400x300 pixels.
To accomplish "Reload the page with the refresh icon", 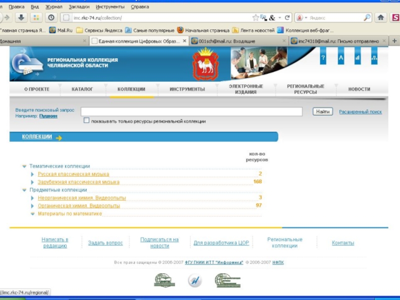I will (287, 17).
